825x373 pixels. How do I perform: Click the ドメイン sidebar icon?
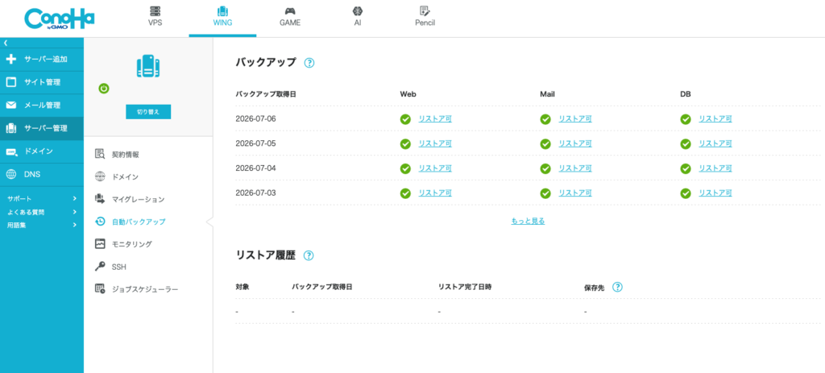coord(11,151)
